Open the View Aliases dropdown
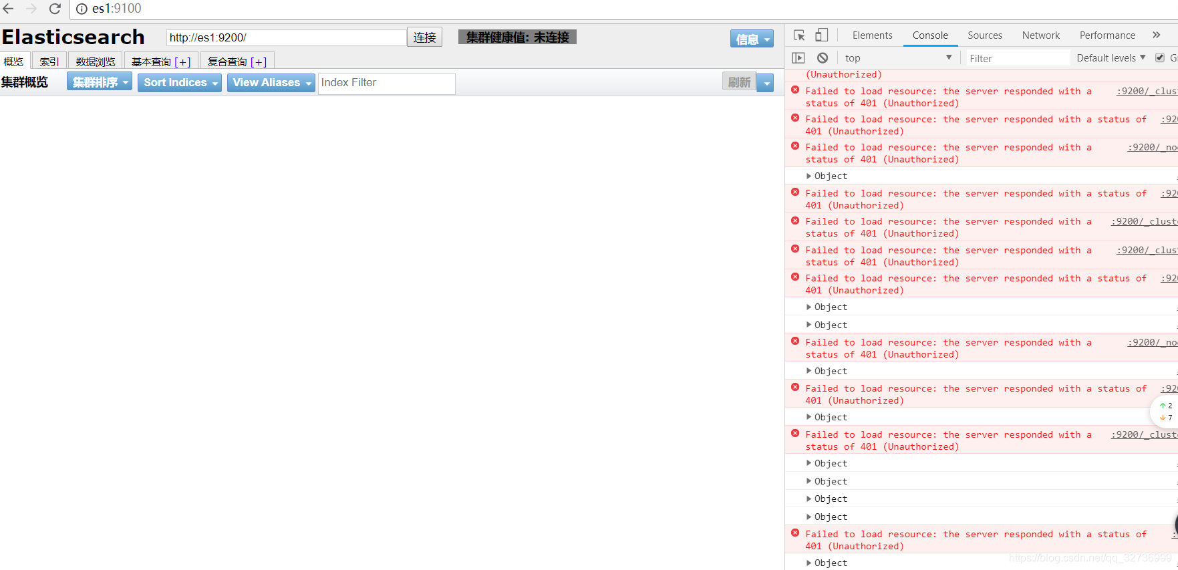This screenshot has height=570, width=1178. point(271,82)
